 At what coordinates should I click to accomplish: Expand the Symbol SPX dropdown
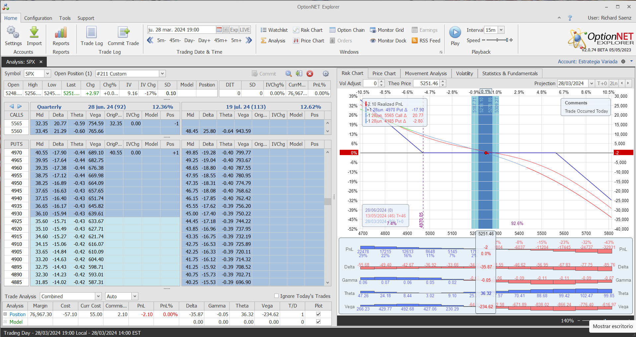pos(47,74)
